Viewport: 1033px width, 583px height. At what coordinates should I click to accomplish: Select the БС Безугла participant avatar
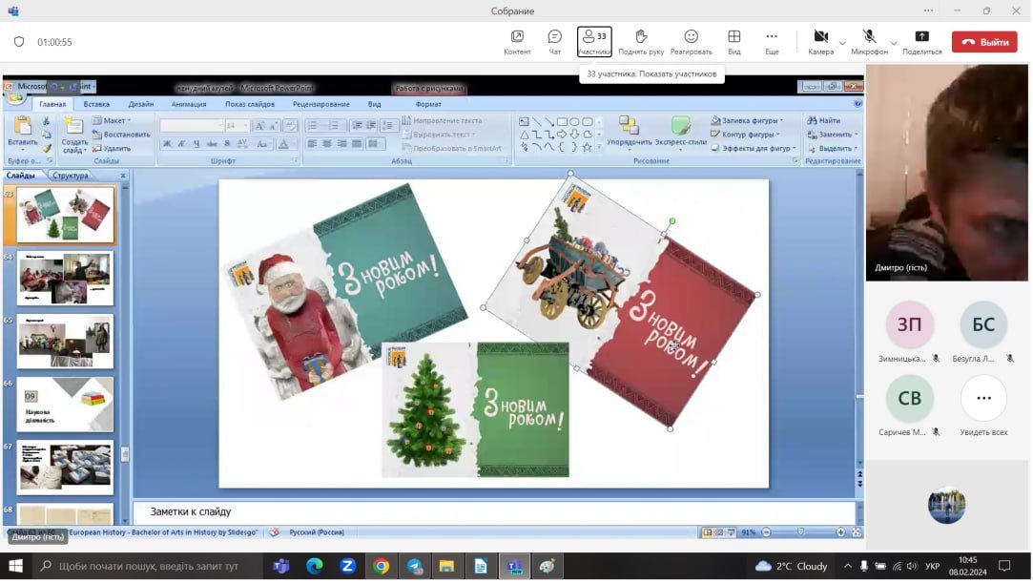click(983, 324)
